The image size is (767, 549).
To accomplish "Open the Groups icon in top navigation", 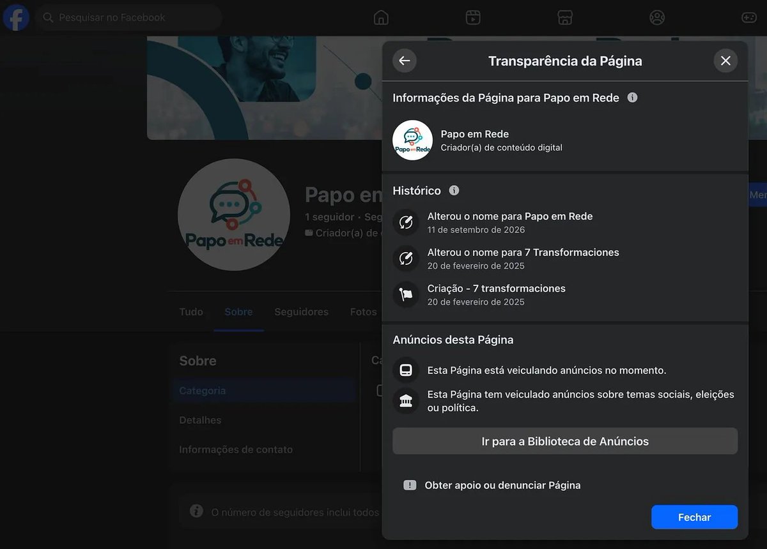I will (657, 17).
